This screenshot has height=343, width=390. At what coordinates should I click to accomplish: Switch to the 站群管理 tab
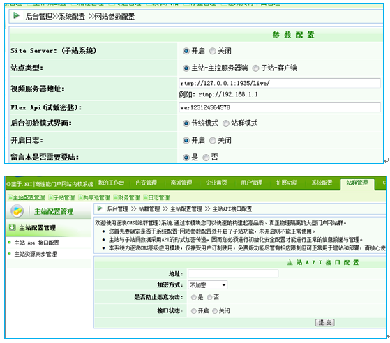357,183
